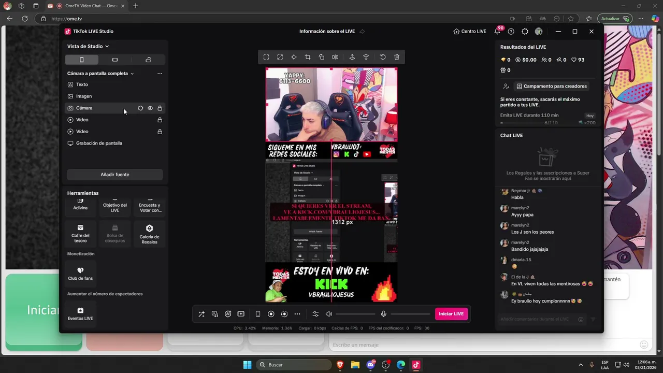
Task: Toggle lock on the second Video source
Action: click(160, 132)
